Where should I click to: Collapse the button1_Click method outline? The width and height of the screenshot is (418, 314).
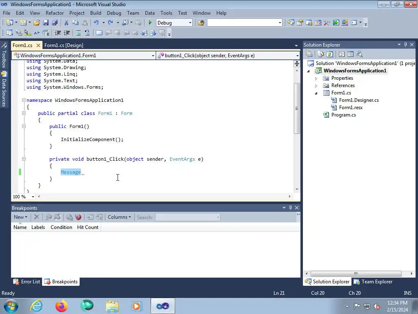point(24,159)
